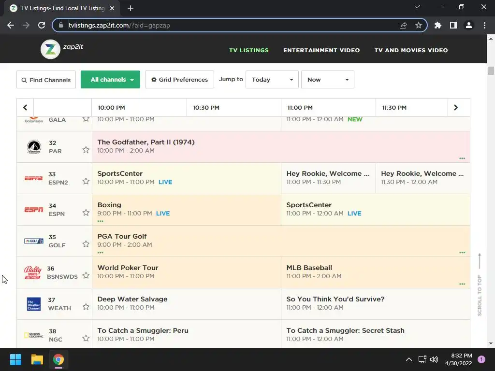
Task: Toggle the browser side panel icon
Action: pos(453,25)
